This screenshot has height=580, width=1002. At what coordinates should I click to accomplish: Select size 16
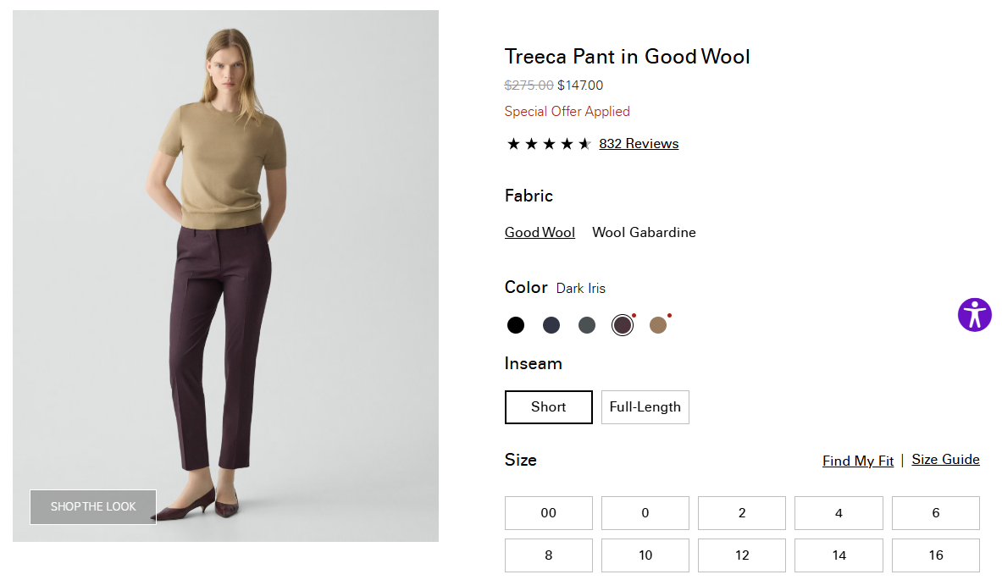pyautogui.click(x=935, y=555)
